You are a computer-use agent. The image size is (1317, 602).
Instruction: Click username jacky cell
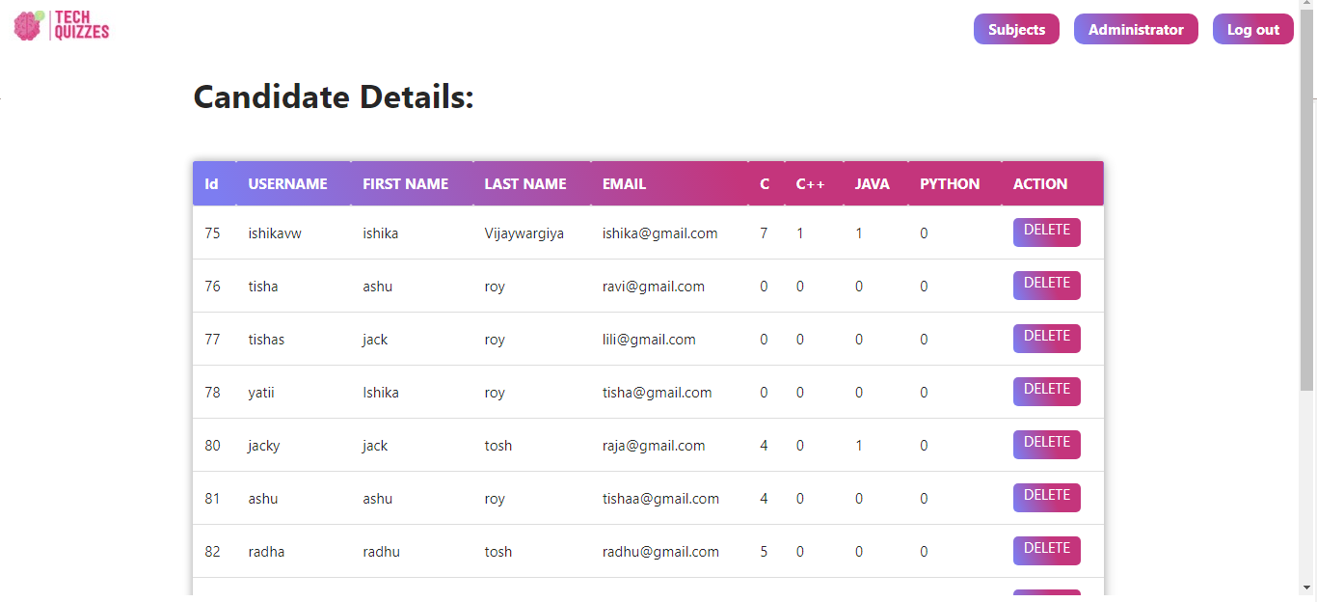click(x=264, y=445)
